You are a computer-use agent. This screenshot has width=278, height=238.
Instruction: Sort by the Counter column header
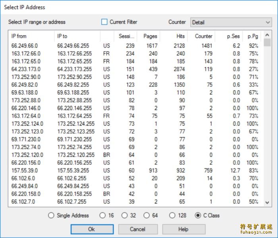201,36
